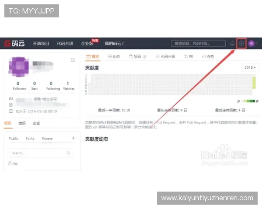The width and height of the screenshot is (262, 209).
Task: Click the purple profile avatar image
Action: pos(18,67)
